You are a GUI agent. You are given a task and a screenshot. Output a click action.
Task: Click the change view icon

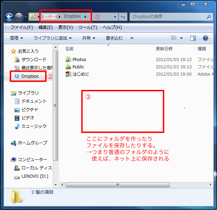[x=174, y=38]
